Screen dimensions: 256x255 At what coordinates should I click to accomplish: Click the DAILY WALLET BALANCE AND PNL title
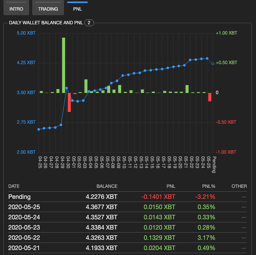(x=46, y=23)
